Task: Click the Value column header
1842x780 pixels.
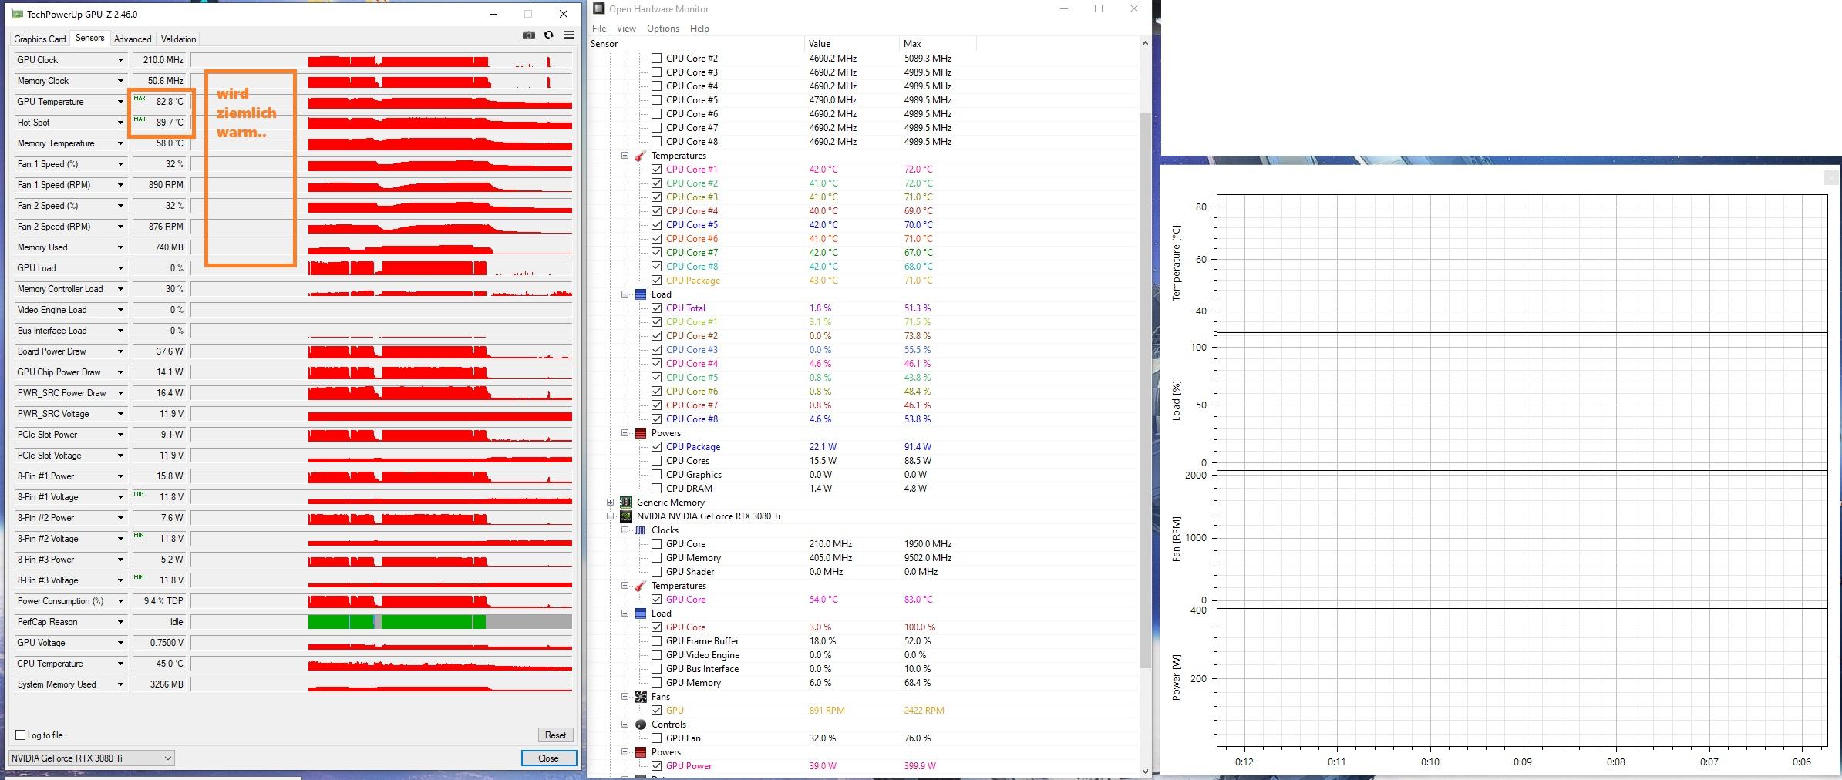Action: tap(851, 44)
